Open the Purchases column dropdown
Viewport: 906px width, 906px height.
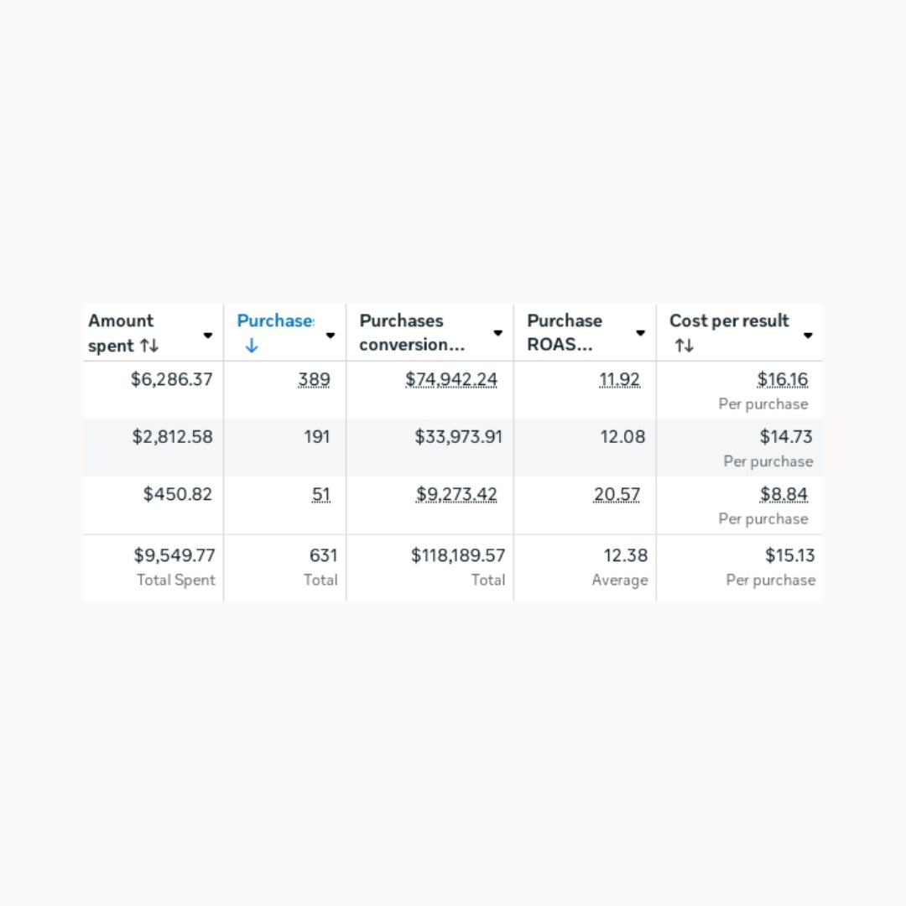point(331,335)
